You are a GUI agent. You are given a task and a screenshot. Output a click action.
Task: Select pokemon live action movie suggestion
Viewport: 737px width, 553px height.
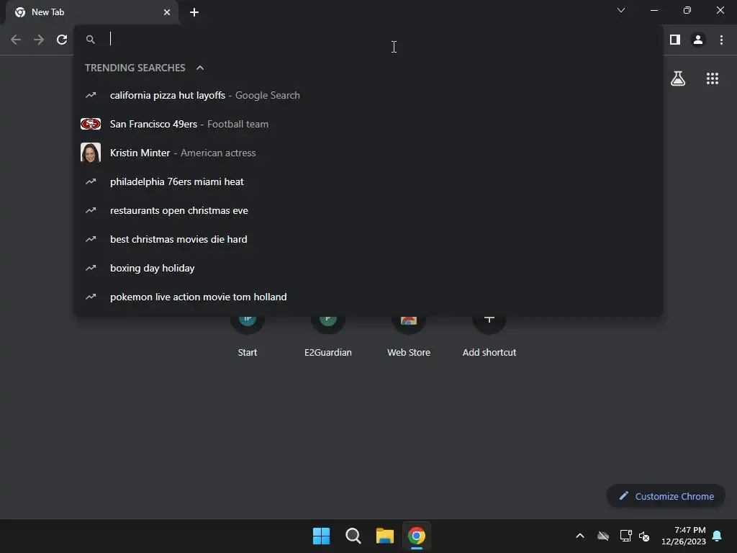368,297
